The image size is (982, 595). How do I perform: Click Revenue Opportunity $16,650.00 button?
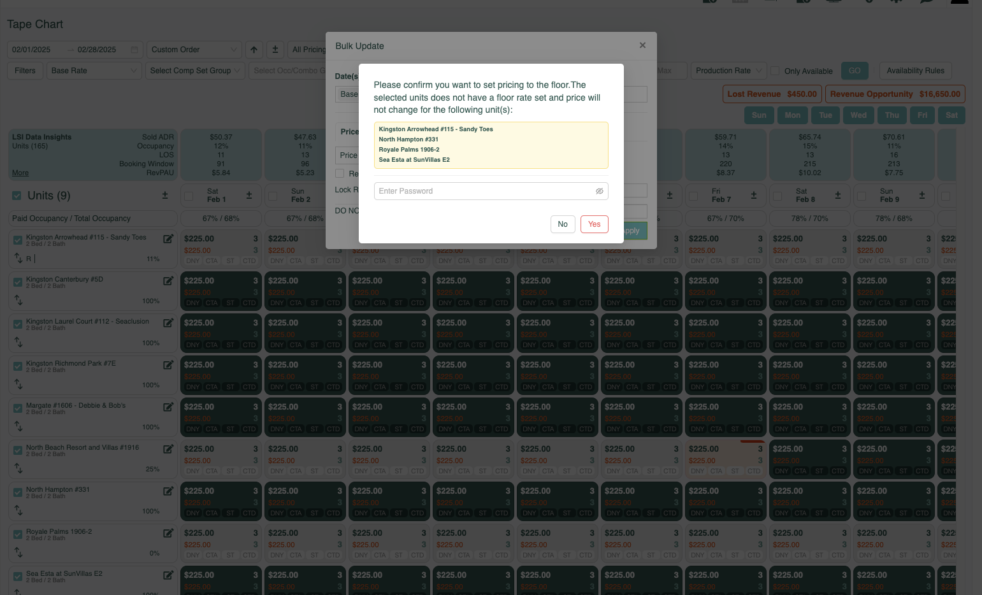click(895, 94)
